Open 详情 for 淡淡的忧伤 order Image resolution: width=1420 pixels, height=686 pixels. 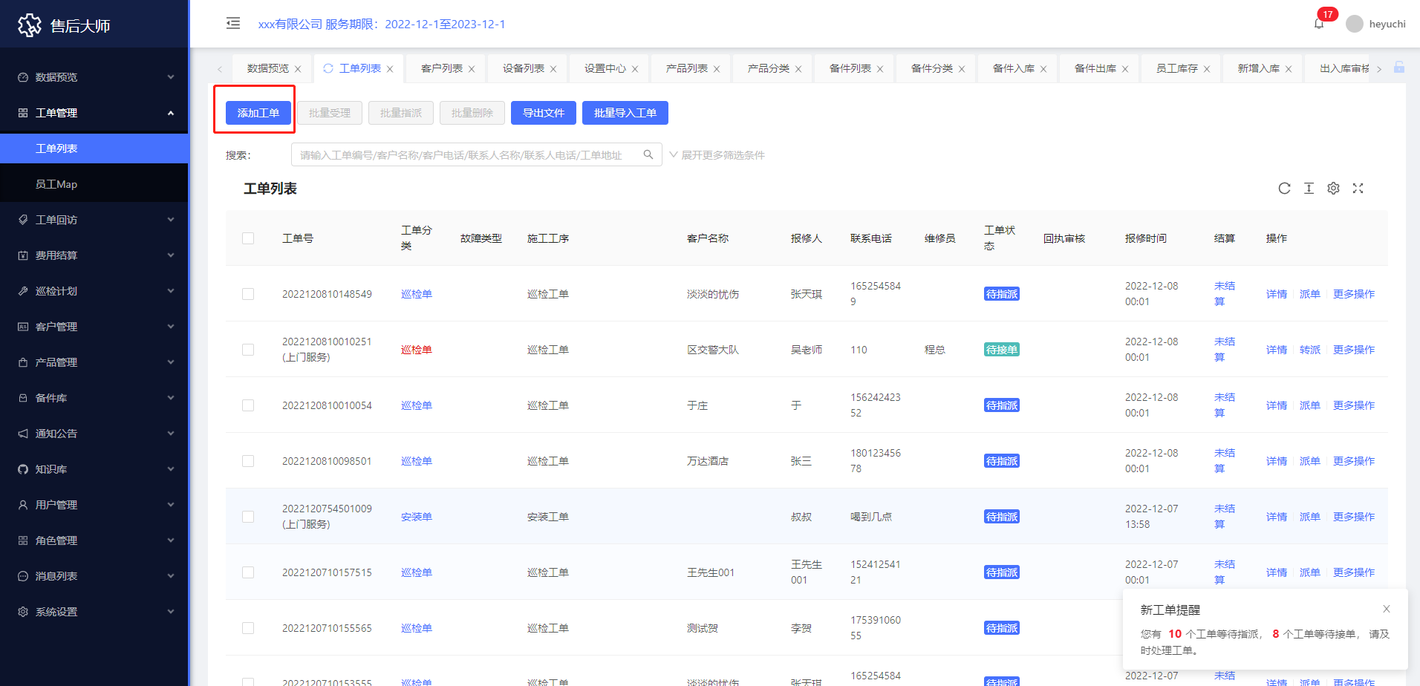1277,294
